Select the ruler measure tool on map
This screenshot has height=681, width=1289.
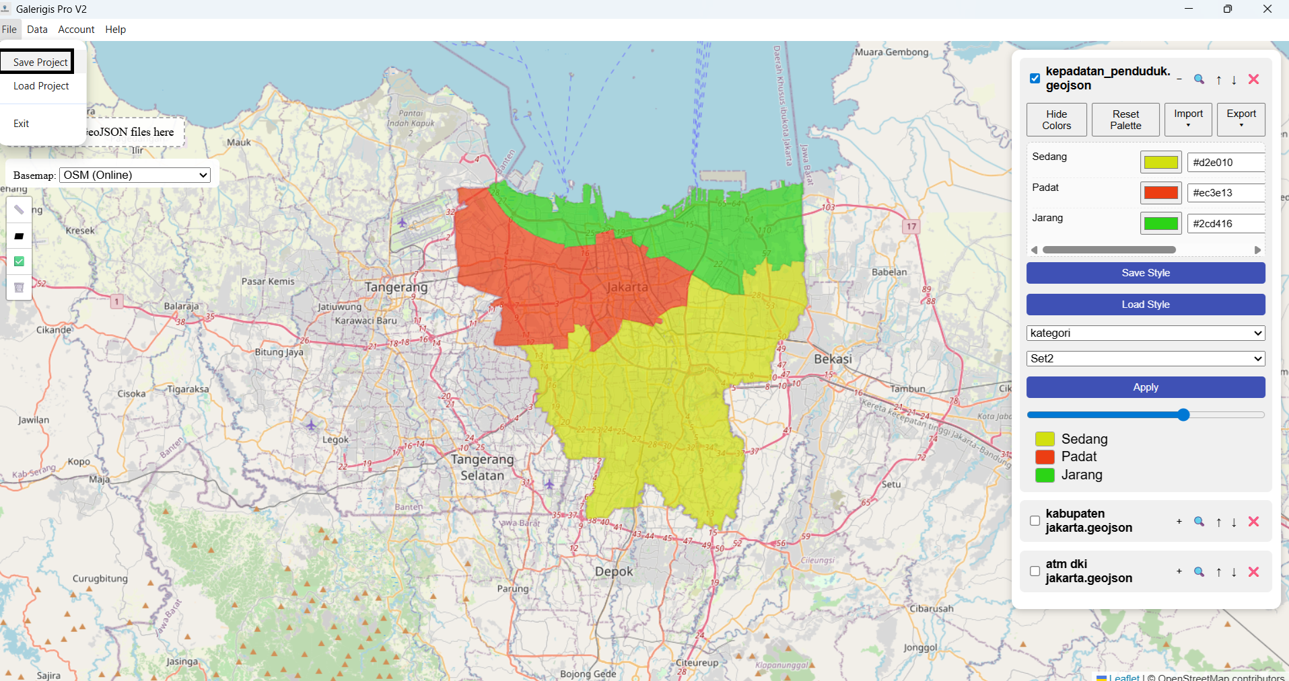click(x=19, y=210)
